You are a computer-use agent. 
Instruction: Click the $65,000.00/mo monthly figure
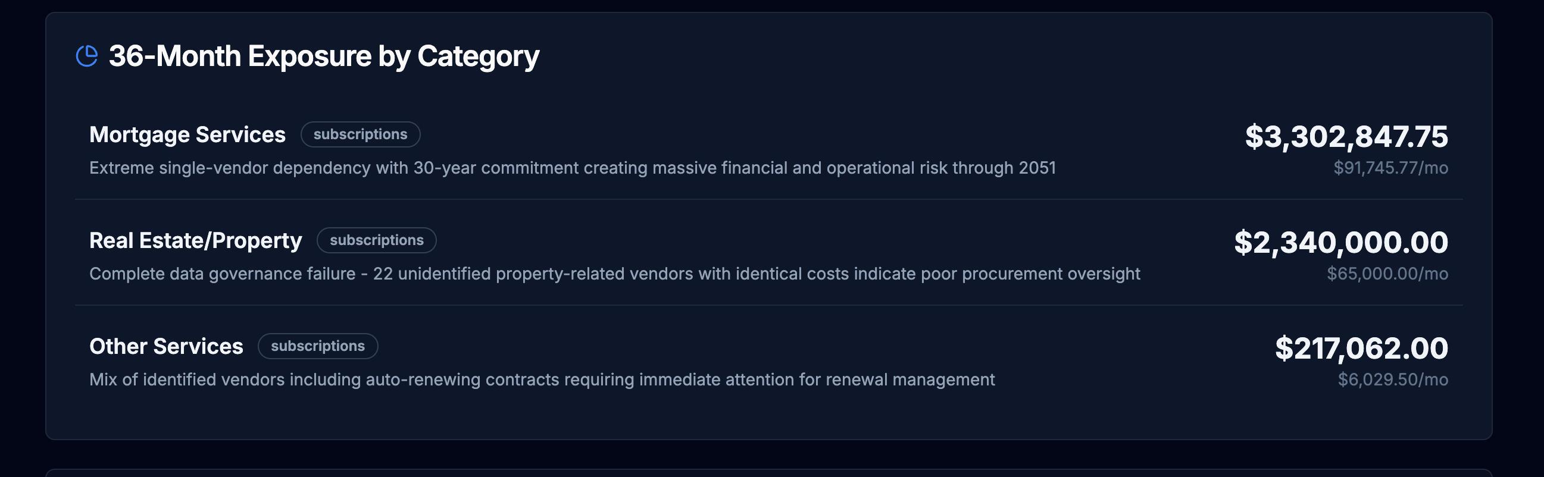[1387, 274]
